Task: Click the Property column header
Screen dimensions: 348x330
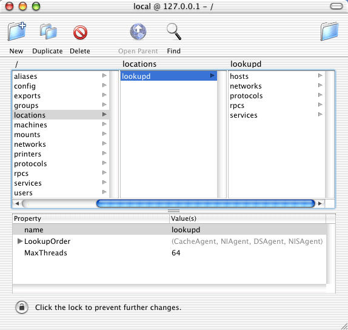Action: (91, 218)
